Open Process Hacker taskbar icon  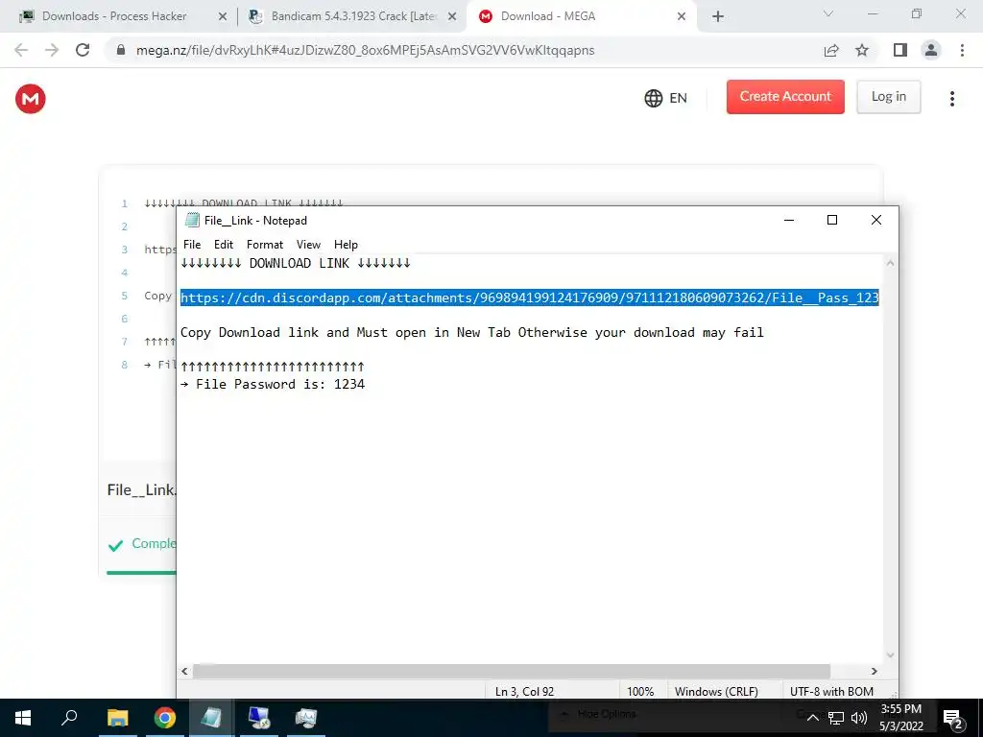click(x=306, y=718)
